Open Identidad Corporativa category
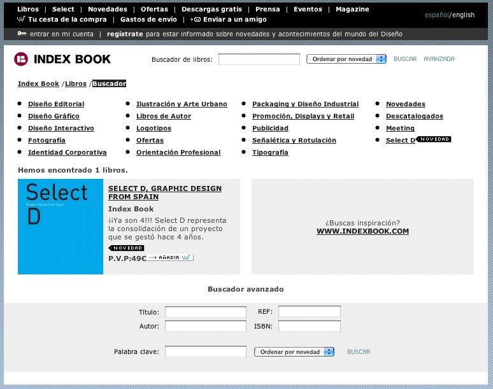493x389 pixels. tap(68, 152)
